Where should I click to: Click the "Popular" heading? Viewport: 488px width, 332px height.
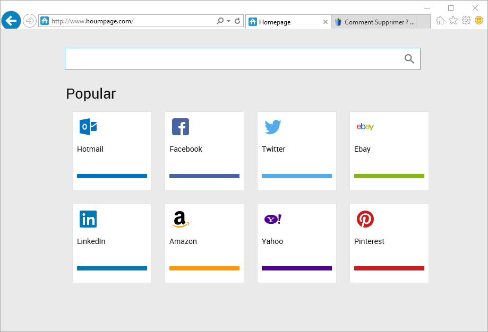91,94
